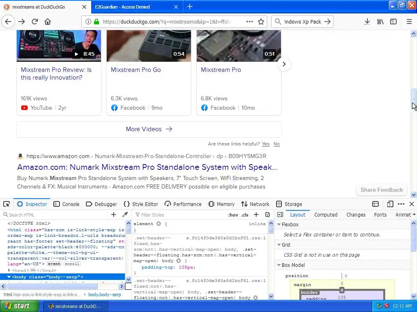The height and width of the screenshot is (312, 417).
Task: Advance video carousel with next chevron
Action: point(284,64)
